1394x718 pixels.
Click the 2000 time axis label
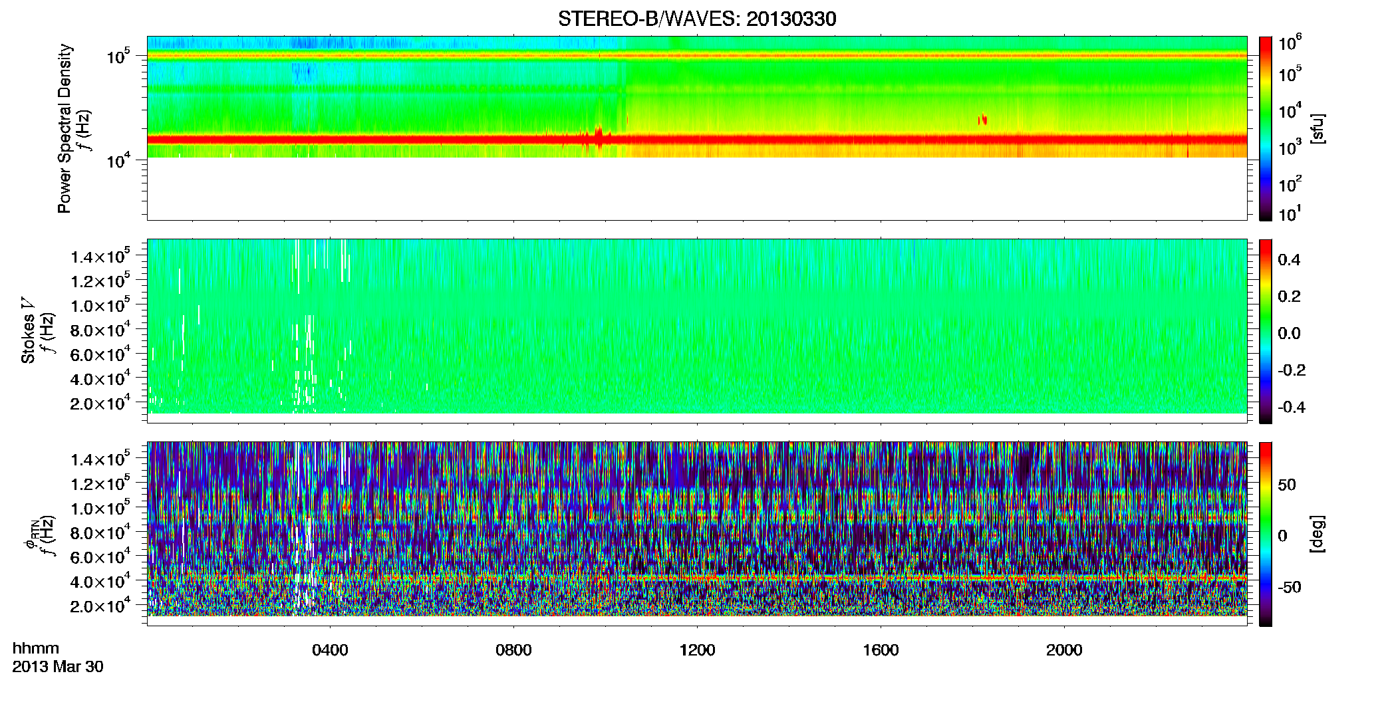(1064, 650)
